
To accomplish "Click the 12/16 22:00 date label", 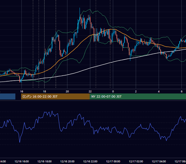I will pyautogui.click(x=90, y=161).
